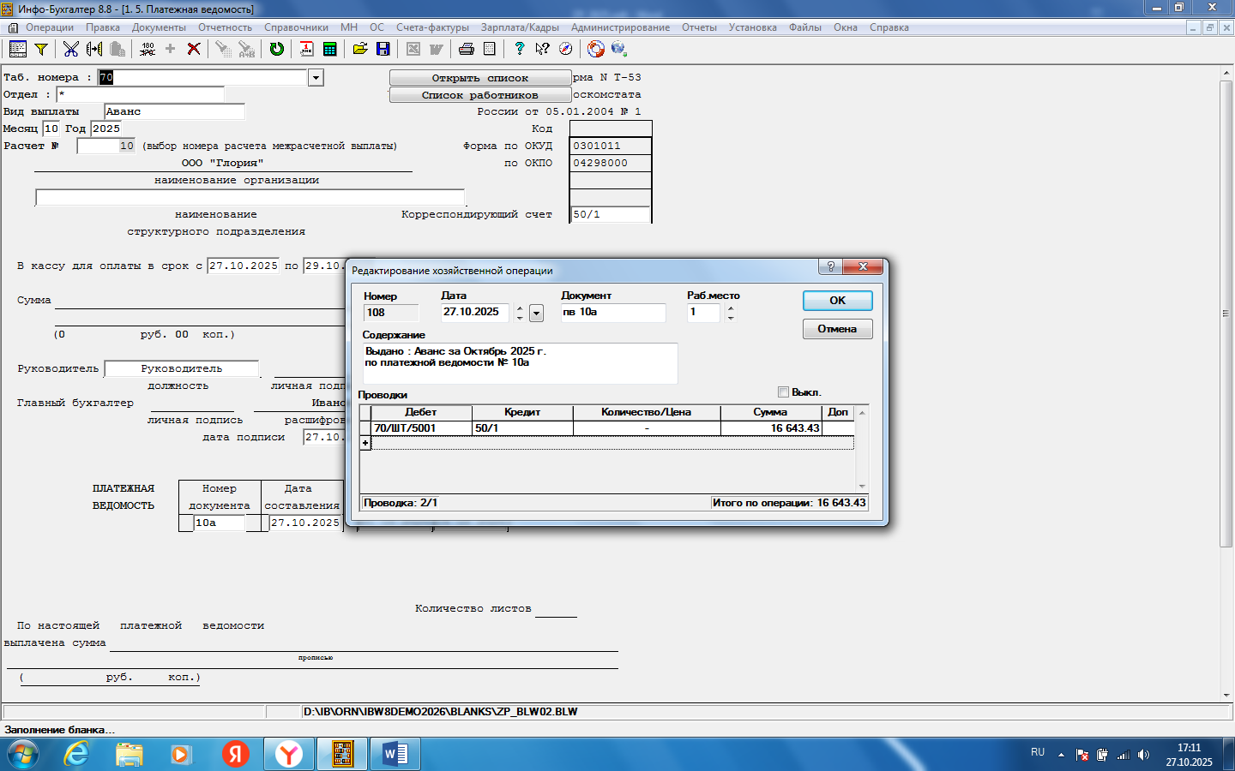Toggle the Выкл. checkbox in dialog
Image resolution: width=1235 pixels, height=771 pixels.
click(x=783, y=392)
